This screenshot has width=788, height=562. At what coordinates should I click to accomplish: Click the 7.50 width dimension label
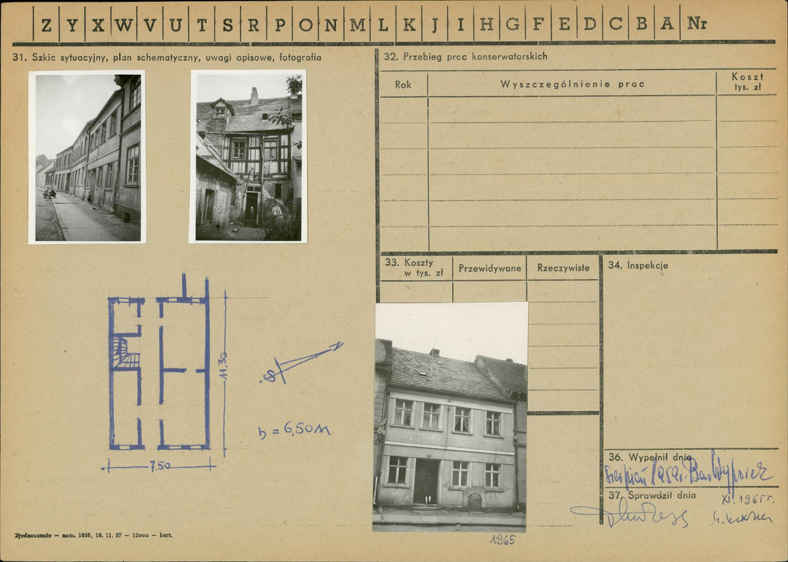pos(160,466)
